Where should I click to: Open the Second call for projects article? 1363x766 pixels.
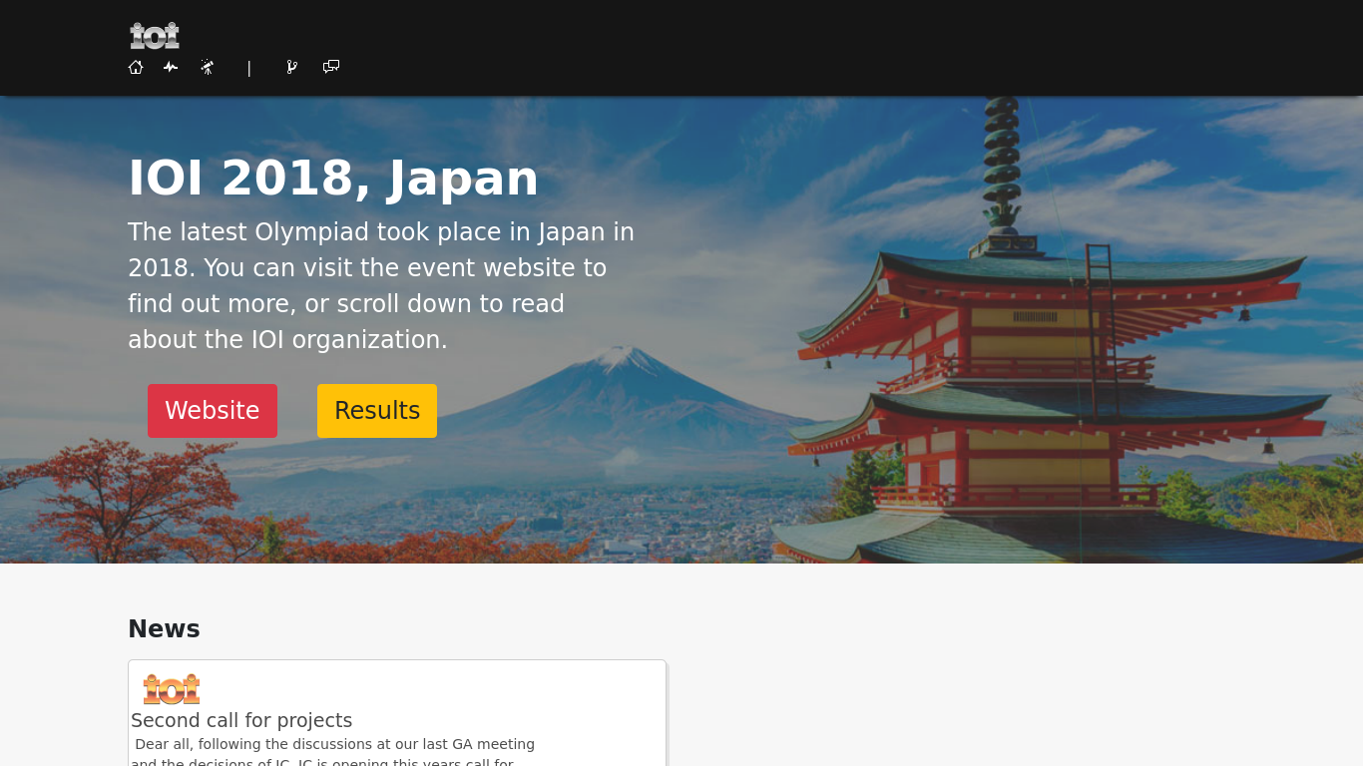[x=241, y=720]
